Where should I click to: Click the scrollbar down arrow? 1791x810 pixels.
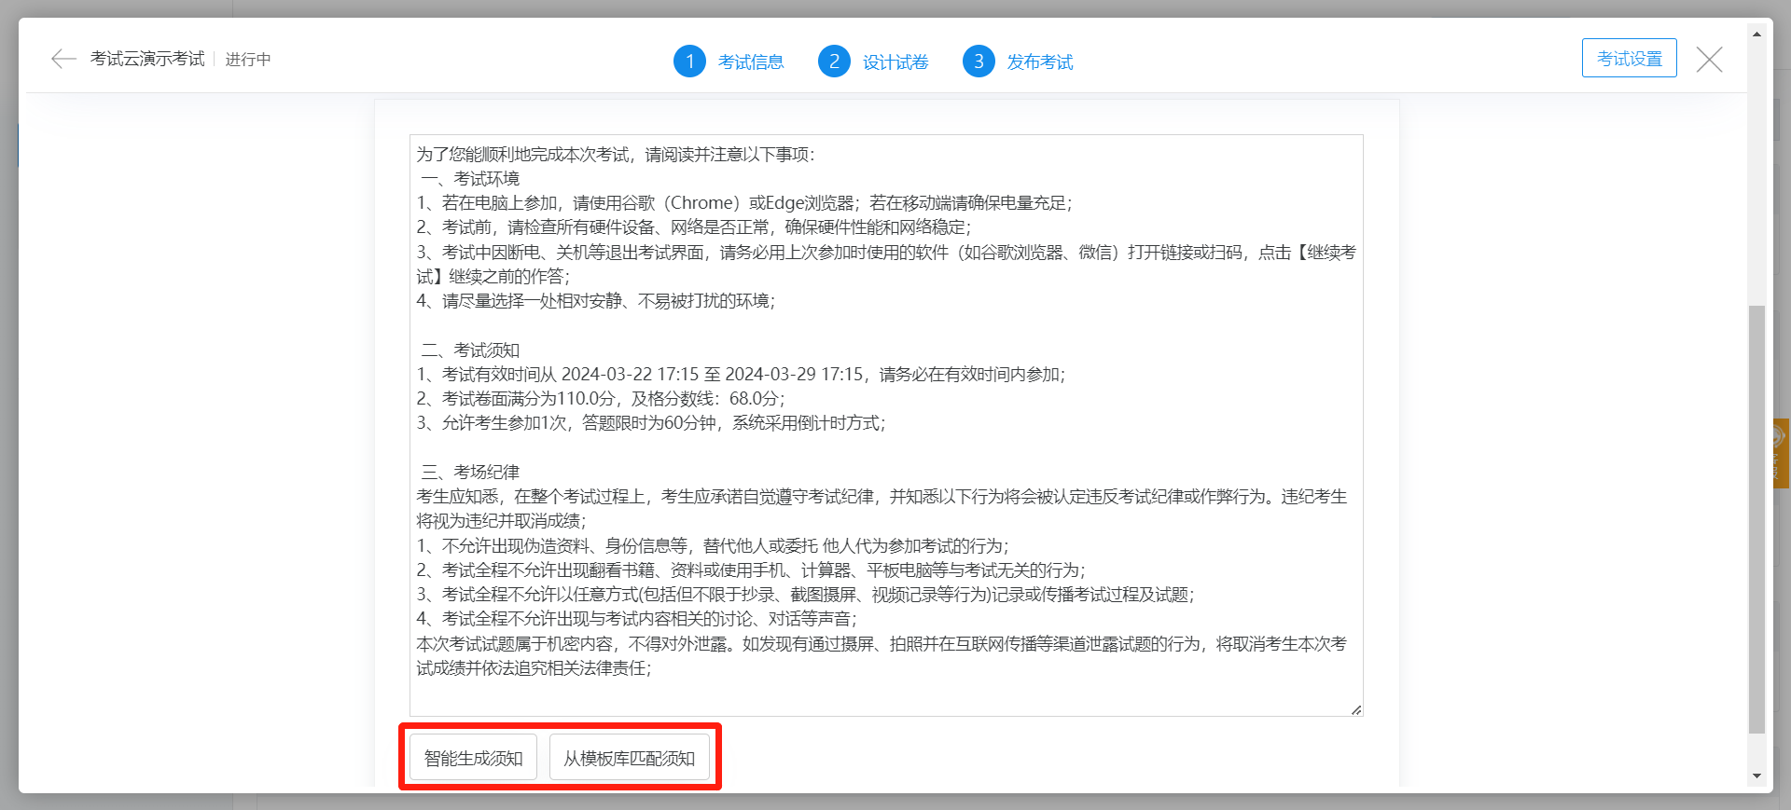(x=1756, y=776)
